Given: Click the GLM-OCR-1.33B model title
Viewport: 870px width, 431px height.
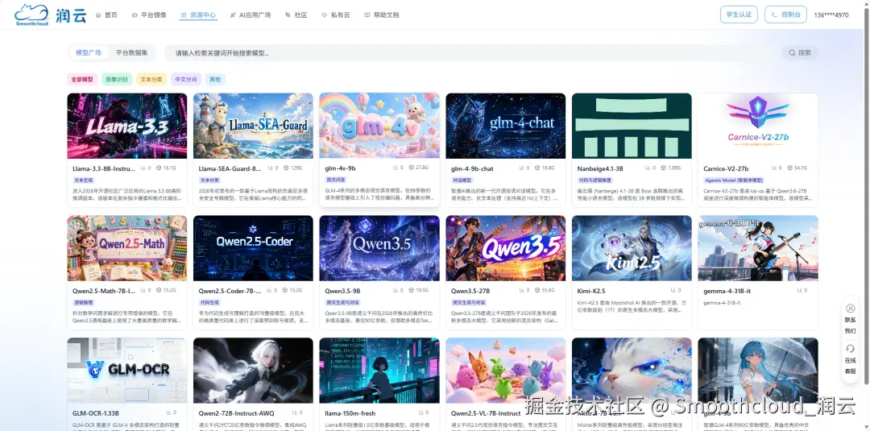Looking at the screenshot, I should click(x=96, y=413).
